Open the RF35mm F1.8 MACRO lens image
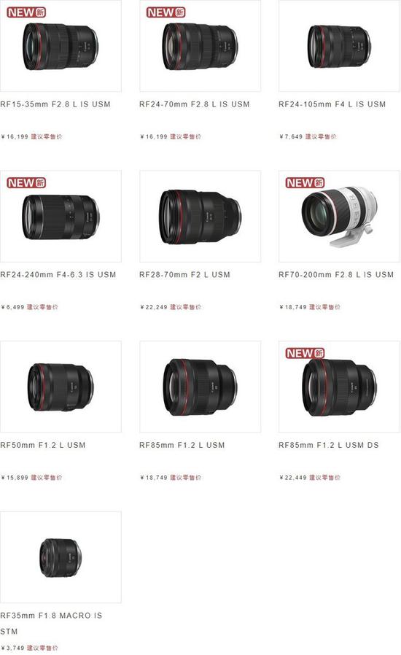Image resolution: width=401 pixels, height=655 pixels. (x=61, y=557)
